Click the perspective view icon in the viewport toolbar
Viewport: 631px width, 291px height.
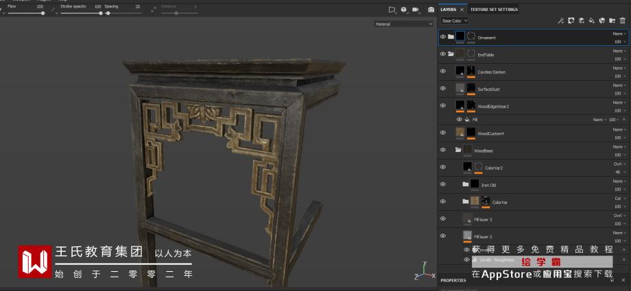[392, 10]
